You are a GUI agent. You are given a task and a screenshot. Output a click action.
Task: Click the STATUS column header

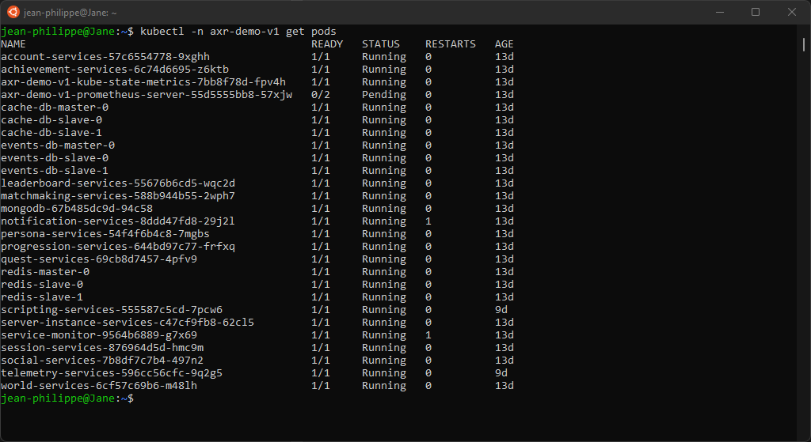click(x=381, y=44)
